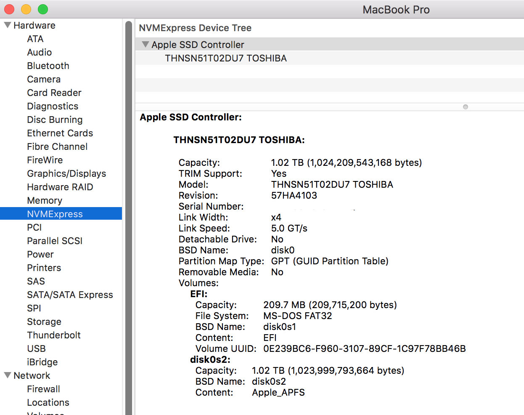Select Memory in the sidebar
The height and width of the screenshot is (415, 524).
45,200
